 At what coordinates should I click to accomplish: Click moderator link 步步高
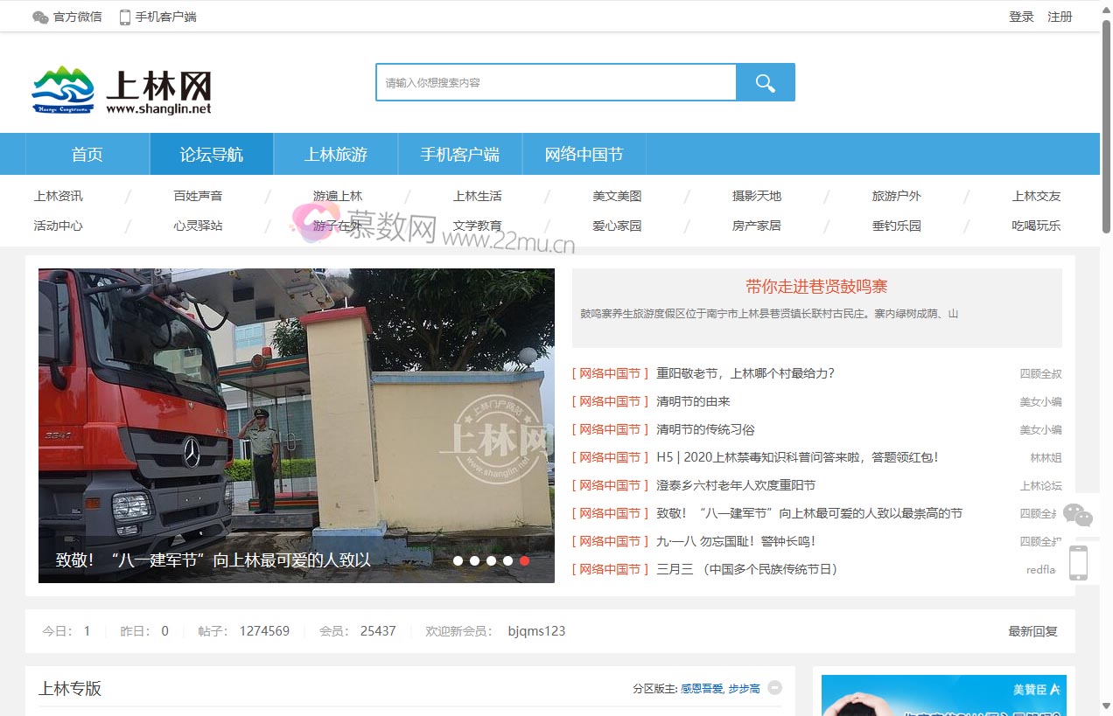743,688
